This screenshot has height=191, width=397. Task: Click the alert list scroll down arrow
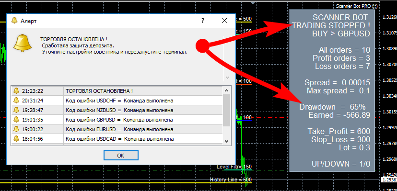(x=227, y=141)
